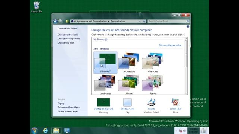Click the Personalization taskbar window icon
The image size is (239, 134).
point(67,131)
